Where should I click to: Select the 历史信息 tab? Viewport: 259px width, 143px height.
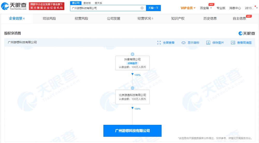click(x=210, y=18)
